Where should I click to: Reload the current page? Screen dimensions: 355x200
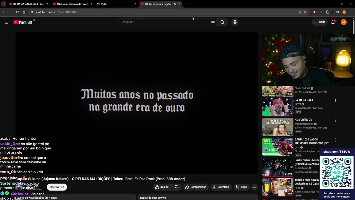point(17,12)
